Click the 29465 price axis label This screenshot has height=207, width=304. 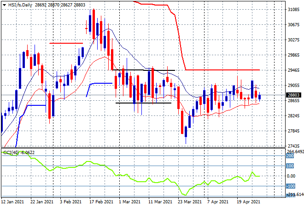point(293,70)
